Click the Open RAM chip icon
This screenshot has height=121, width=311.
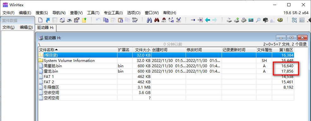[x=244, y=20]
